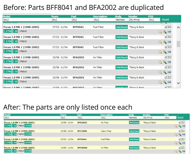Click wrench icon of last full Air Filter row in upper list
191x154 pixels.
pyautogui.click(x=165, y=82)
